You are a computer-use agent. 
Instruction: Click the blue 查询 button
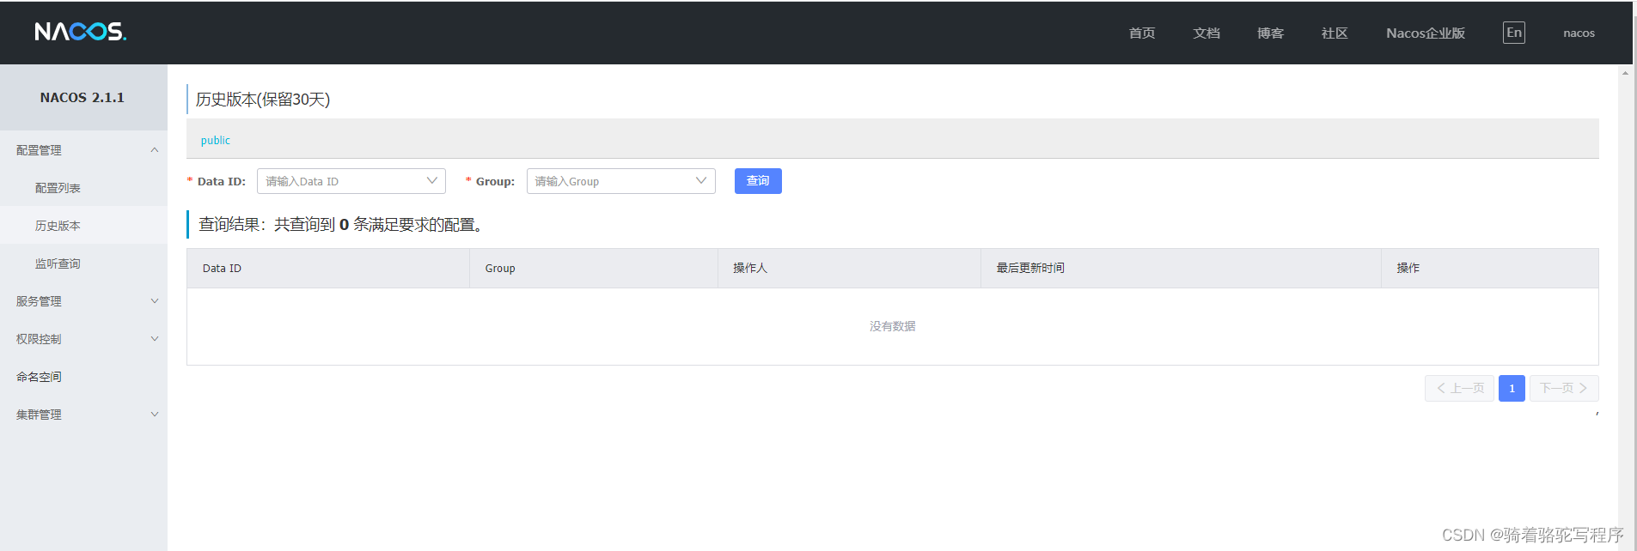[757, 181]
